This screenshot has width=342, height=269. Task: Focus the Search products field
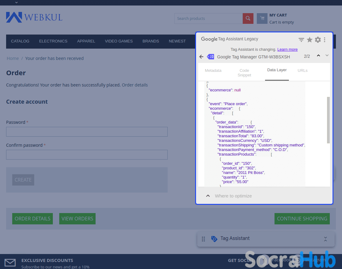[x=209, y=19]
